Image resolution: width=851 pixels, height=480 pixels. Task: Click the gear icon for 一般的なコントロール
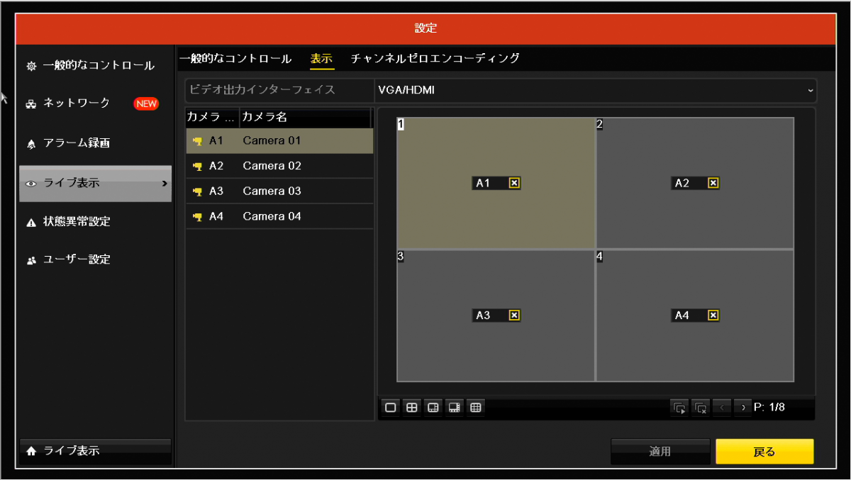31,66
